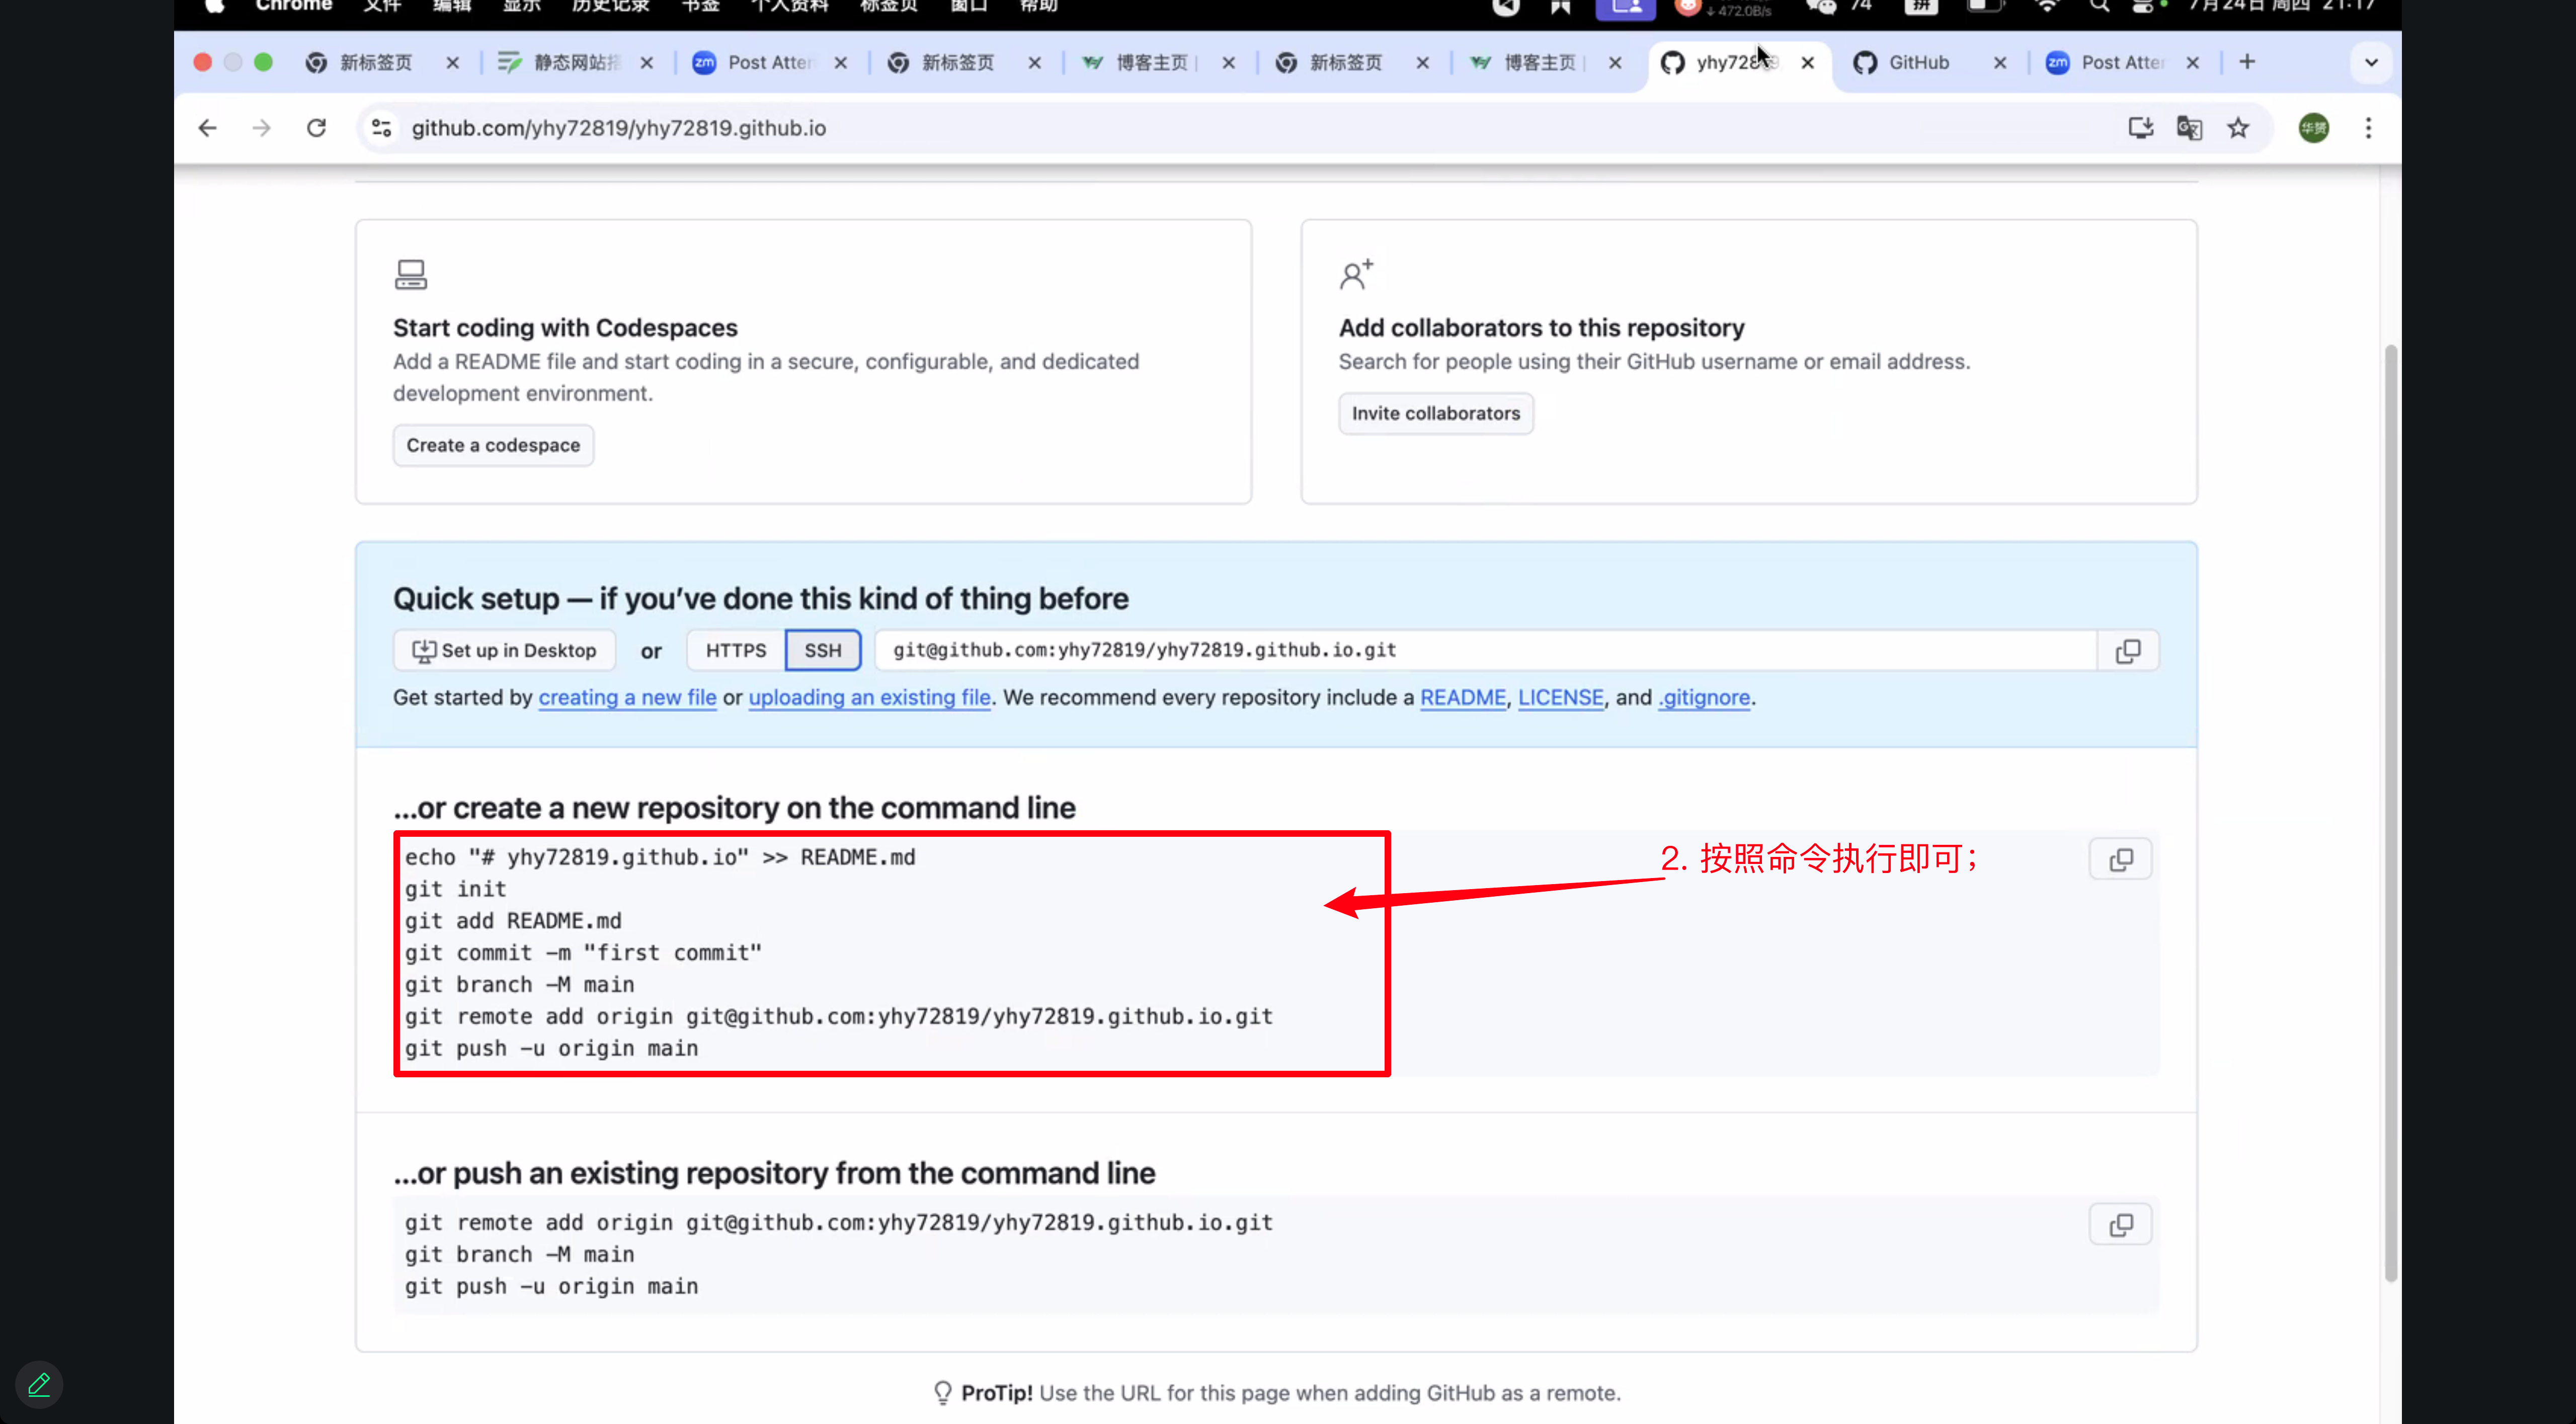Follow the README link
Viewport: 2576px width, 1424px height.
pos(1463,698)
